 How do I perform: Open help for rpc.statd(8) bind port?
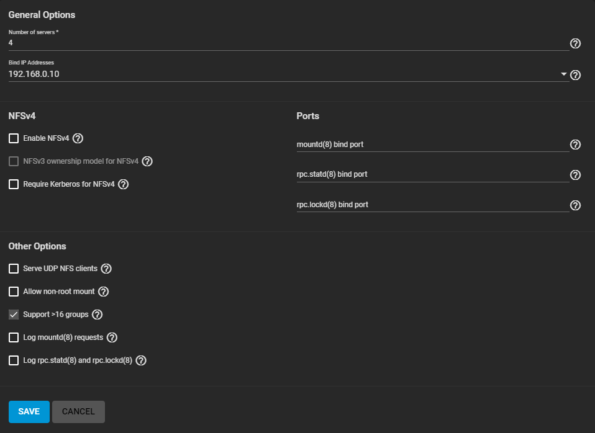[x=575, y=175]
